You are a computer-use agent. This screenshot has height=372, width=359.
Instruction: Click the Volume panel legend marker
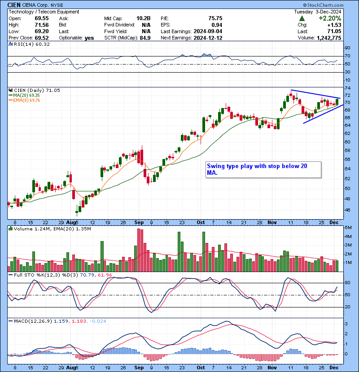pos(11,229)
